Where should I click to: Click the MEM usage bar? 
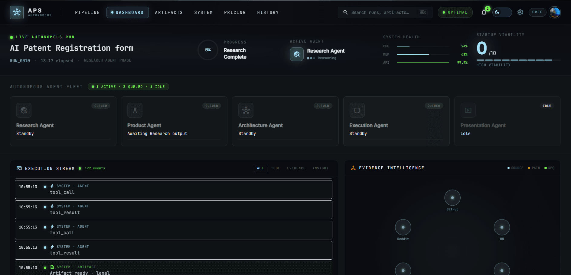tap(423, 54)
